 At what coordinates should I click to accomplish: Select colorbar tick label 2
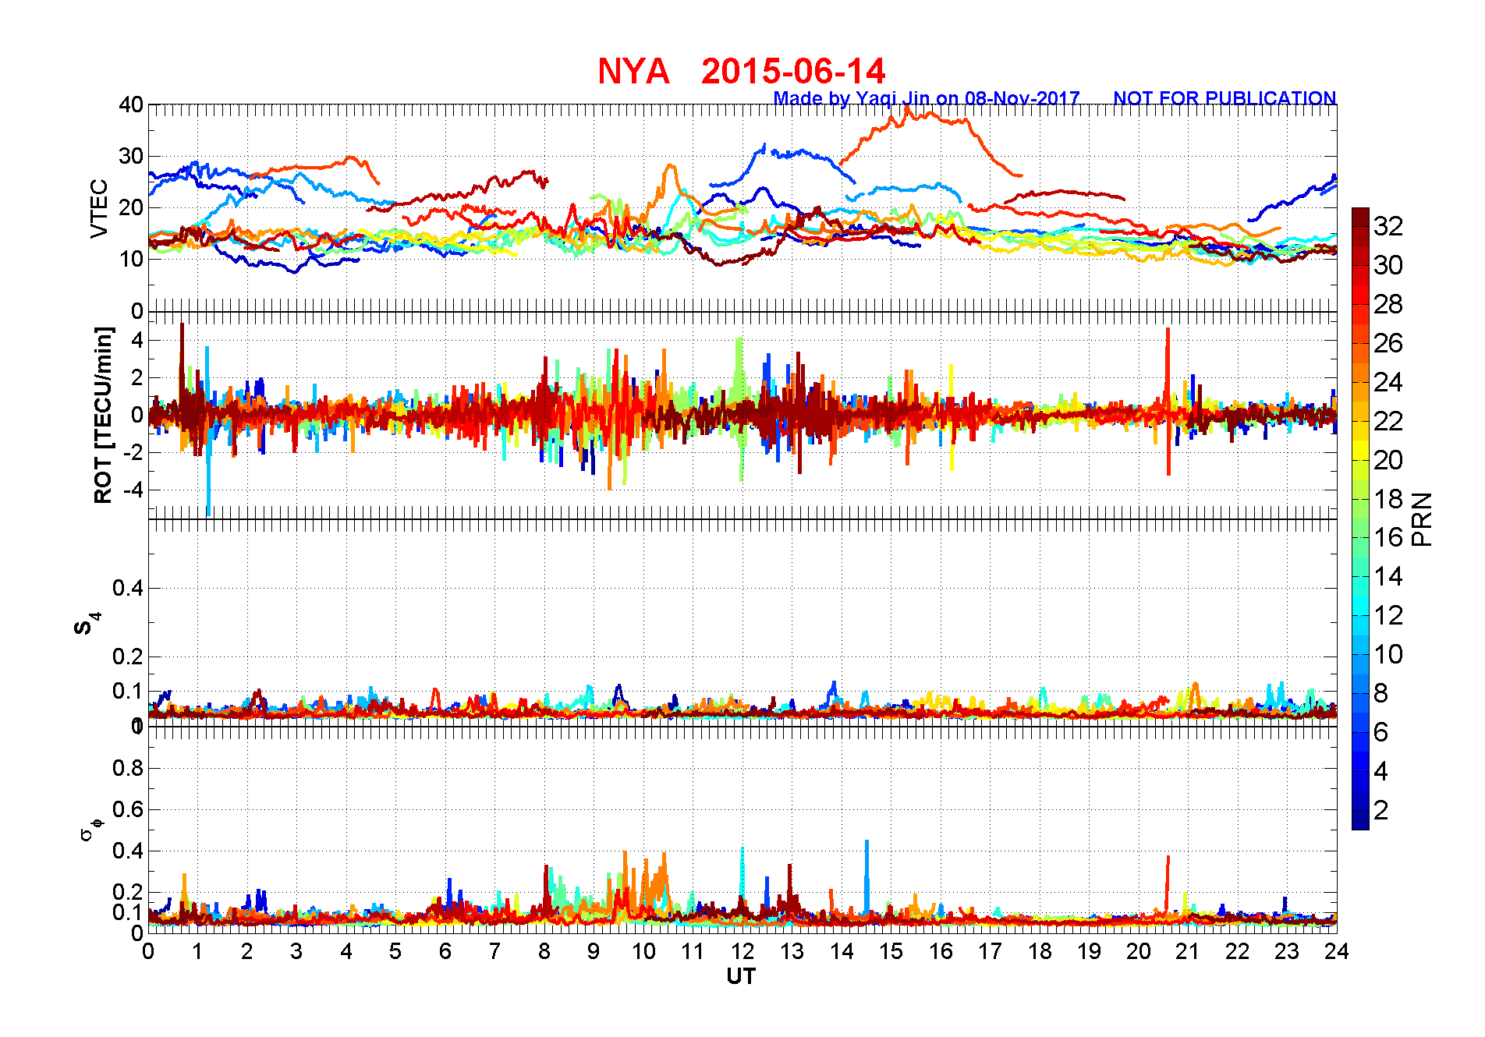click(x=1381, y=810)
